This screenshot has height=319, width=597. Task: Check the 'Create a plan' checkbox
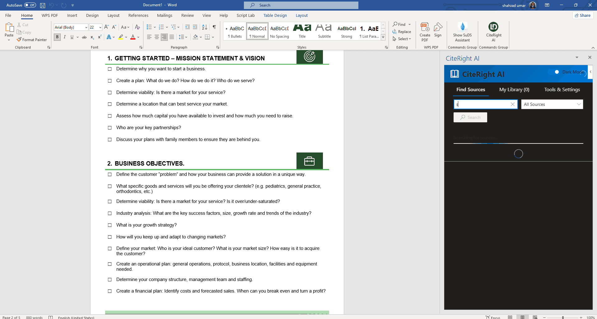point(110,81)
